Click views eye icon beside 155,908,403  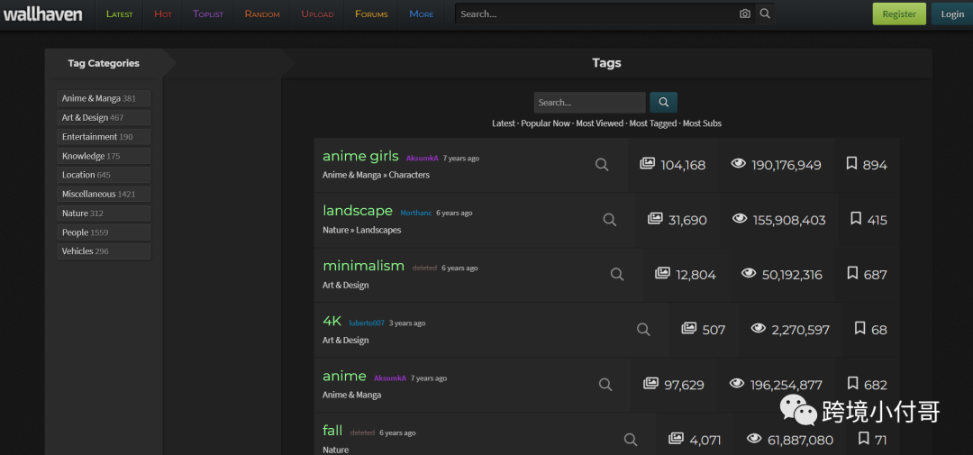[x=740, y=219]
